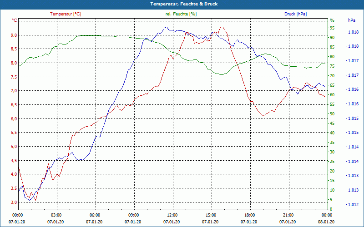Click the '7,5' temperature axis tick

14,77
